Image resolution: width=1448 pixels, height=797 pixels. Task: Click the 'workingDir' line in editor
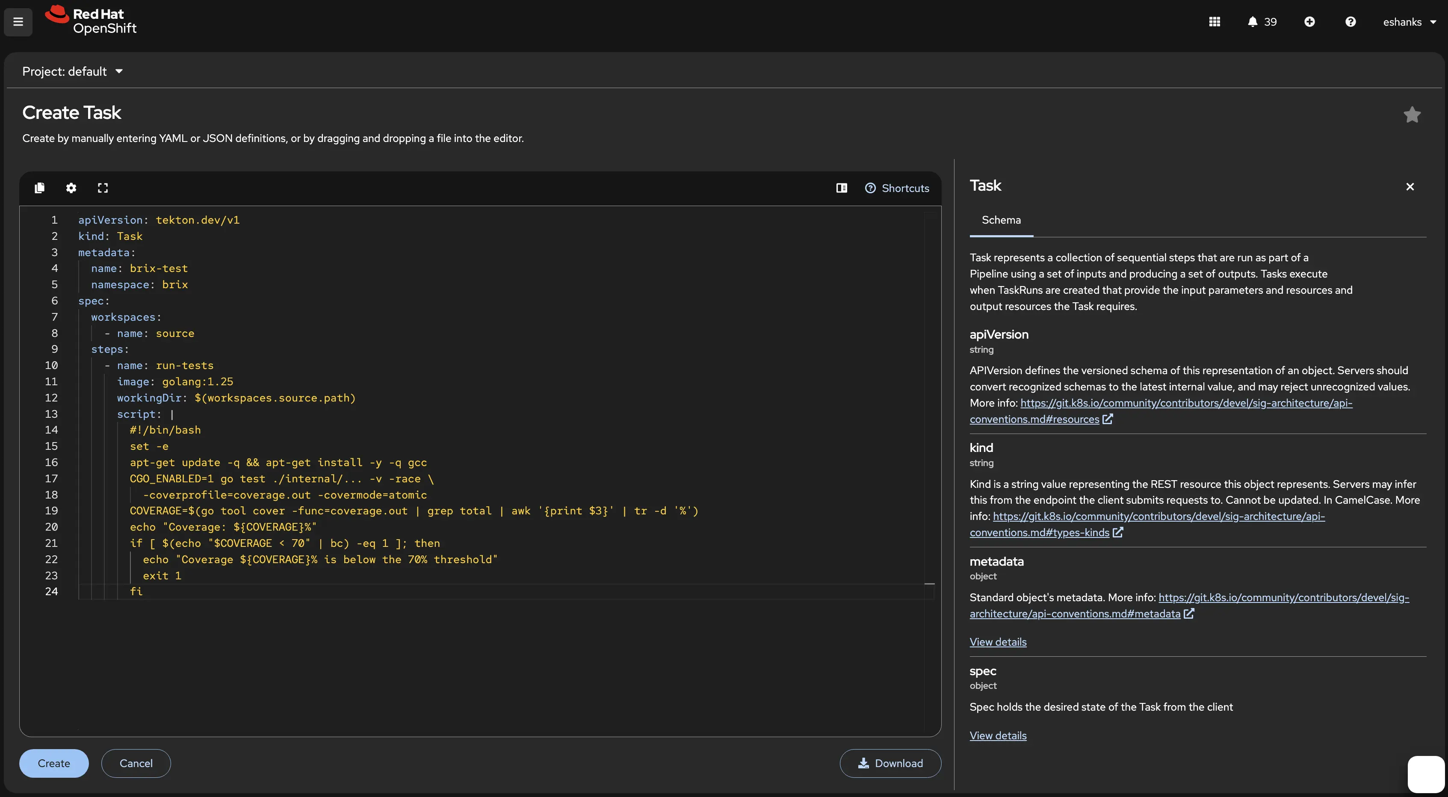tap(236, 398)
